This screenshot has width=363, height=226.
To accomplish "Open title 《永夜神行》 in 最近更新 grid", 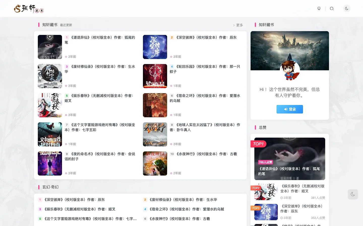I will click(x=206, y=154).
